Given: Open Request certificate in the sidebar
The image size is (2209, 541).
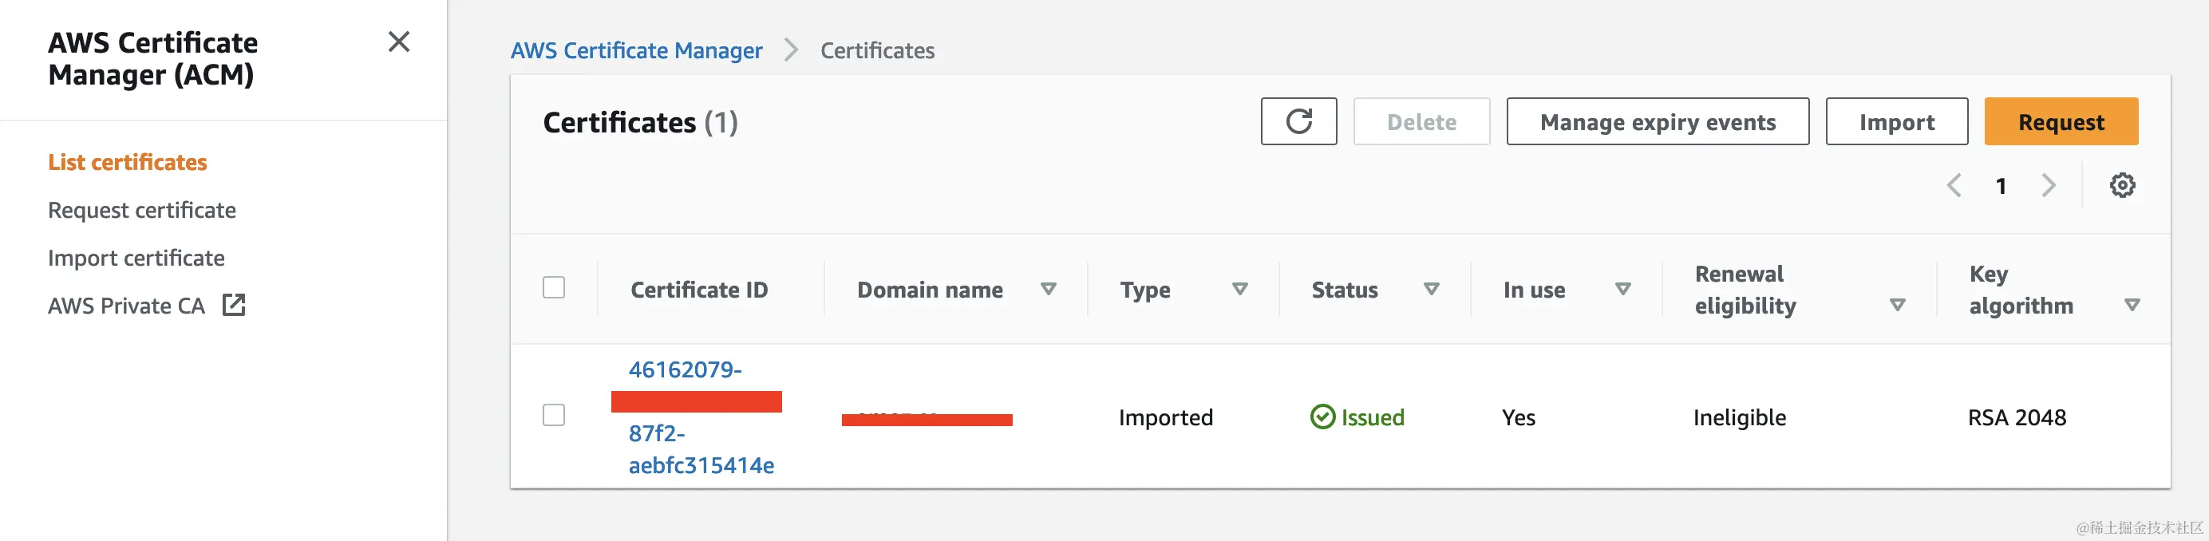Looking at the screenshot, I should pyautogui.click(x=141, y=210).
